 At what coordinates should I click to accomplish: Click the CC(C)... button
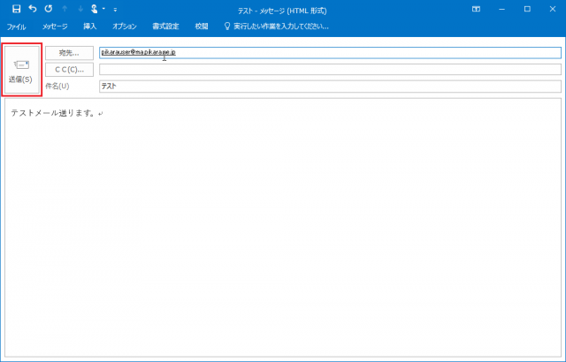tap(69, 70)
